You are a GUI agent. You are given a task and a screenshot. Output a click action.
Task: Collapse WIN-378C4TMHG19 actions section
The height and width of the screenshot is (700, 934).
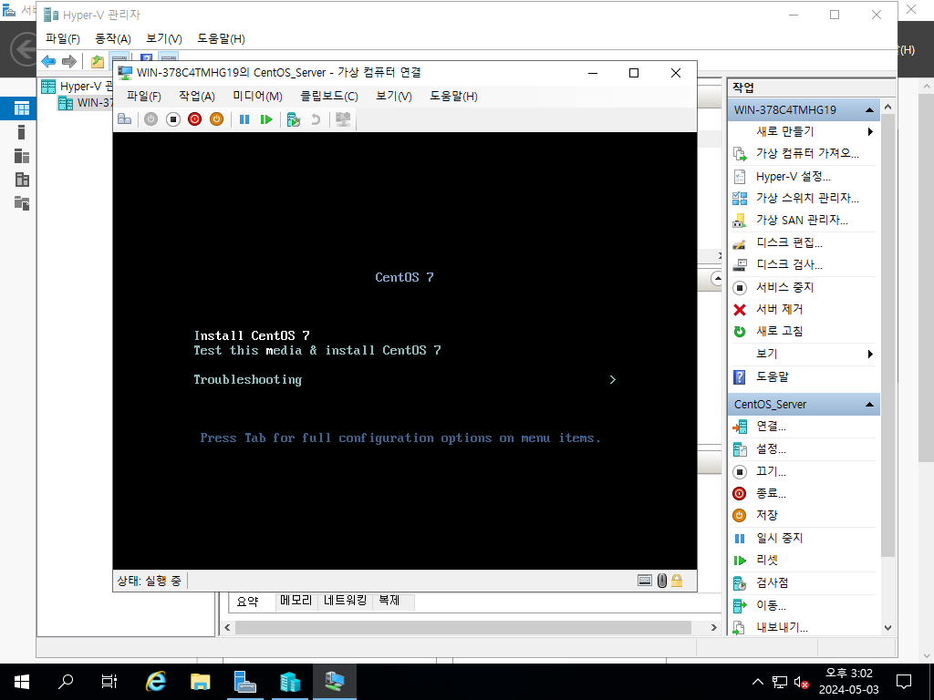point(869,110)
